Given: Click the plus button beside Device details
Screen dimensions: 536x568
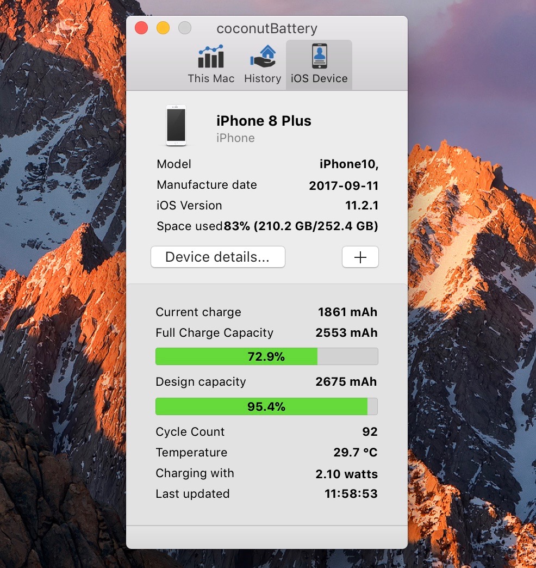Looking at the screenshot, I should pyautogui.click(x=360, y=257).
